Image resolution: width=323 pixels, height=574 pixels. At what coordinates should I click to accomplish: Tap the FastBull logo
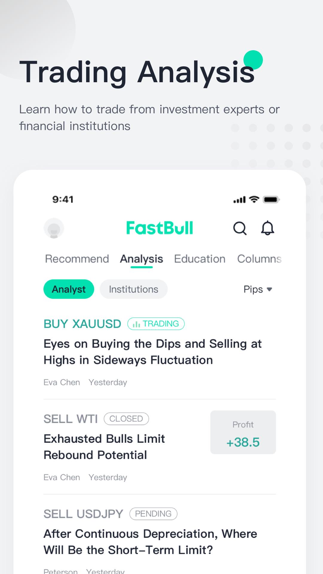159,228
